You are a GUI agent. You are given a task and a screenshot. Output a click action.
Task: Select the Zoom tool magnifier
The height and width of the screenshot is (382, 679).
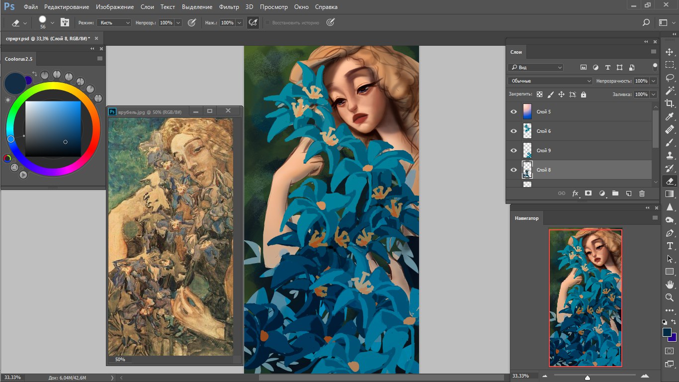click(670, 297)
